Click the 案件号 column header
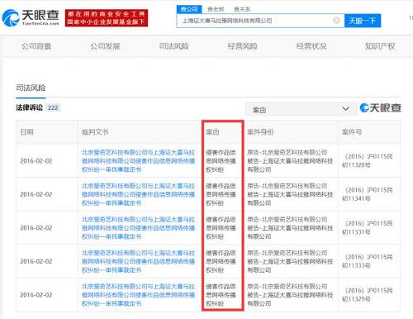Image resolution: width=413 pixels, height=319 pixels. pyautogui.click(x=352, y=132)
